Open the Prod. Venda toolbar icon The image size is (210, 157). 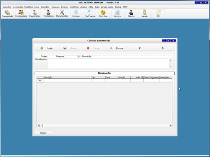[x=90, y=13]
